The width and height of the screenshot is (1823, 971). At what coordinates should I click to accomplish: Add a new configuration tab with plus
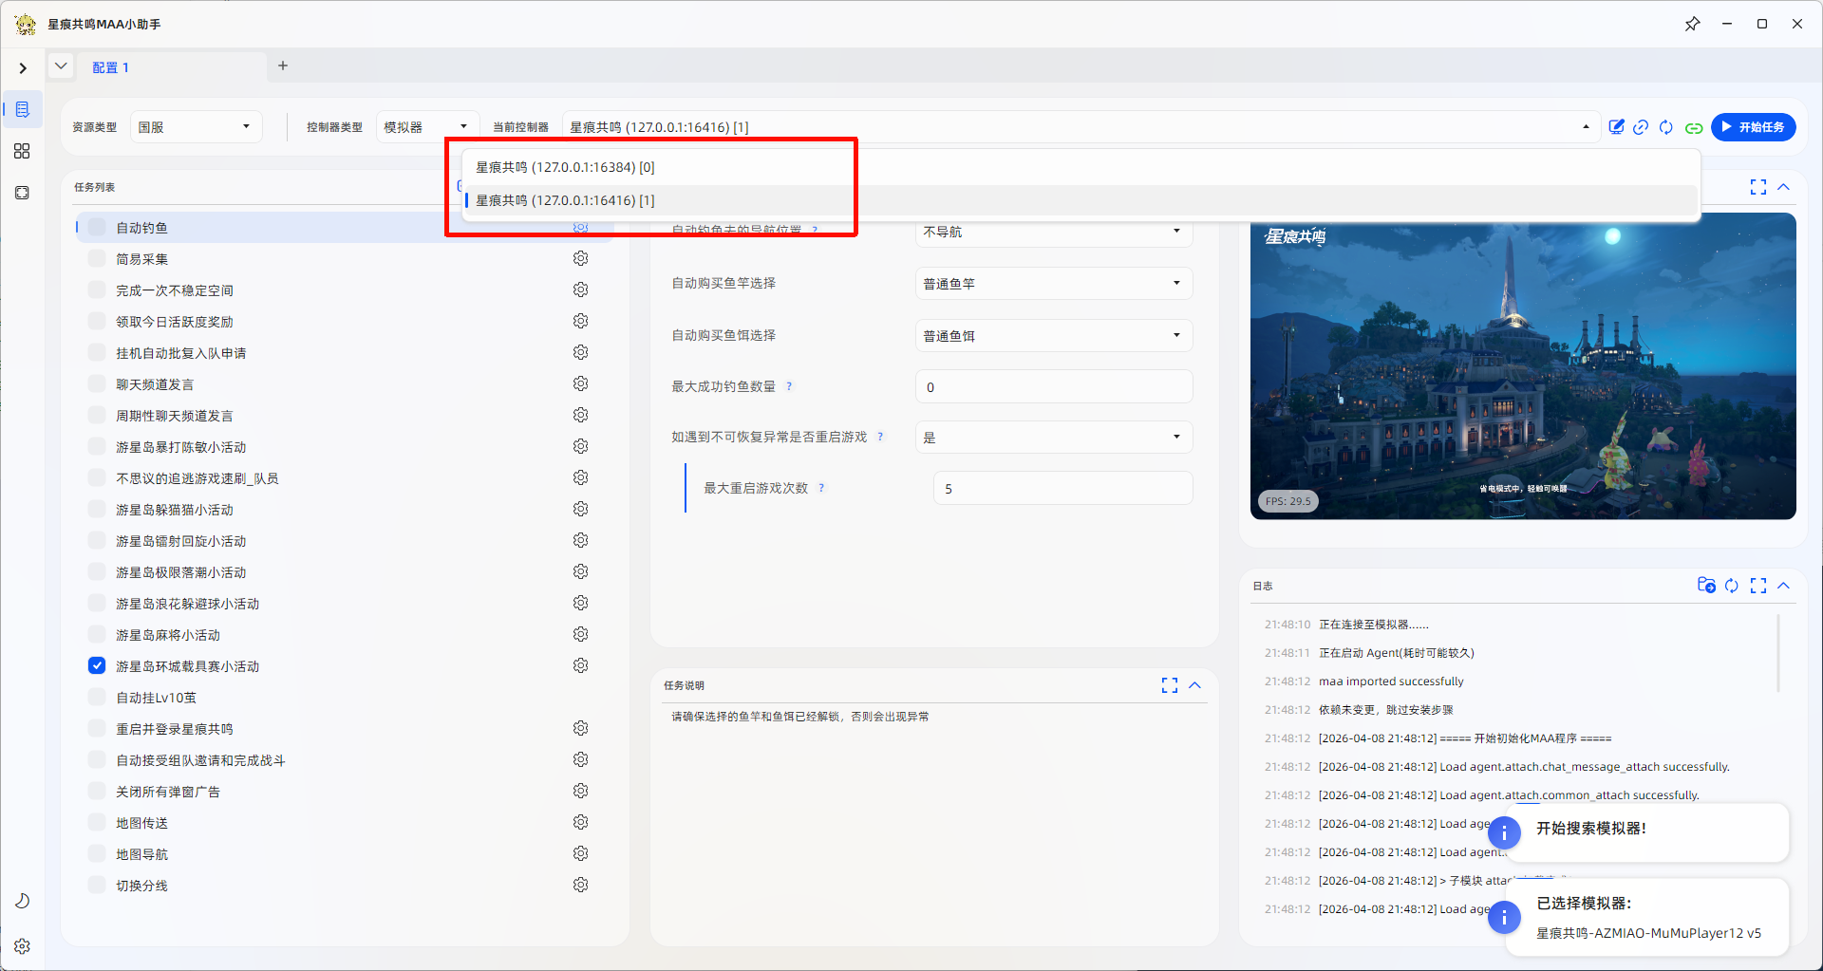click(283, 65)
